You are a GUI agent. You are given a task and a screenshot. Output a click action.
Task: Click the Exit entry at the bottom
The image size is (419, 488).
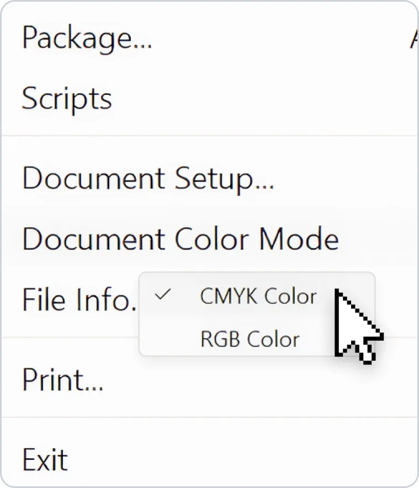click(x=45, y=459)
